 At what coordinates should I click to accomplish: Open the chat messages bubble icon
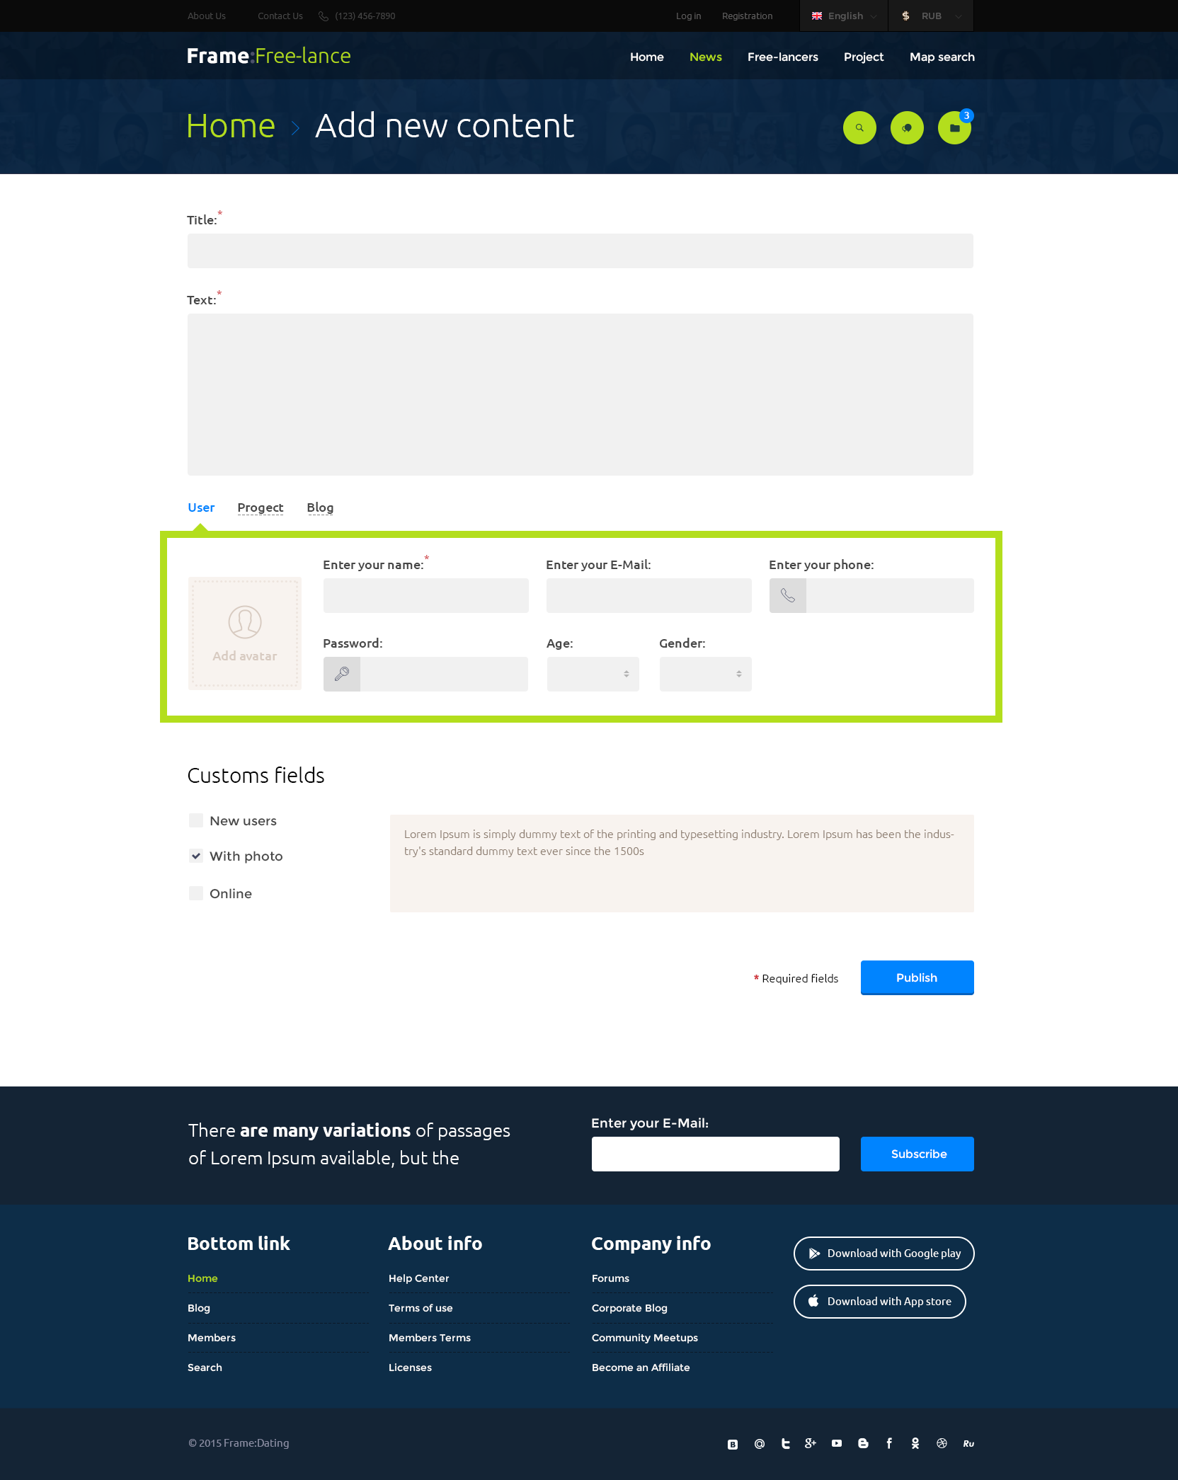pyautogui.click(x=907, y=128)
